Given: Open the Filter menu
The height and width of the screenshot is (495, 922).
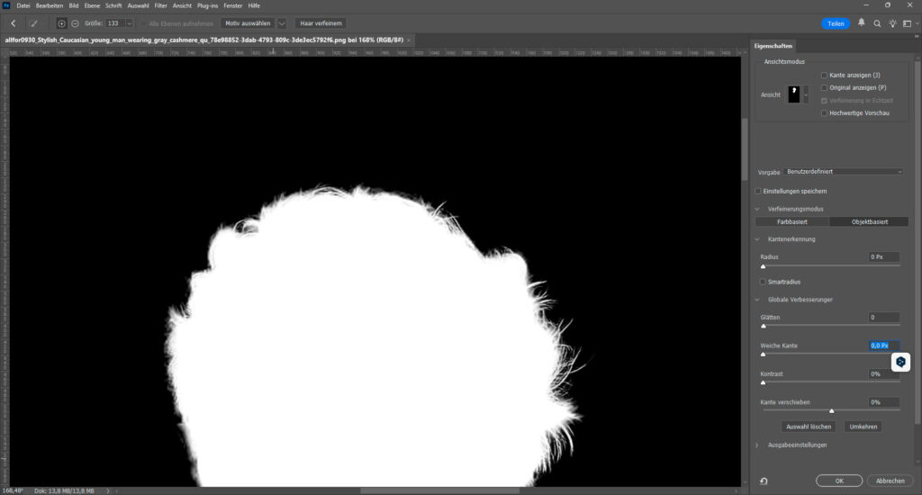Looking at the screenshot, I should [160, 5].
